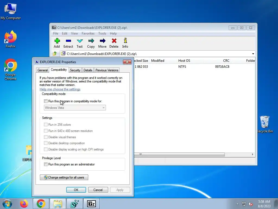Toggle Disable visual themes checkbox

46,137
